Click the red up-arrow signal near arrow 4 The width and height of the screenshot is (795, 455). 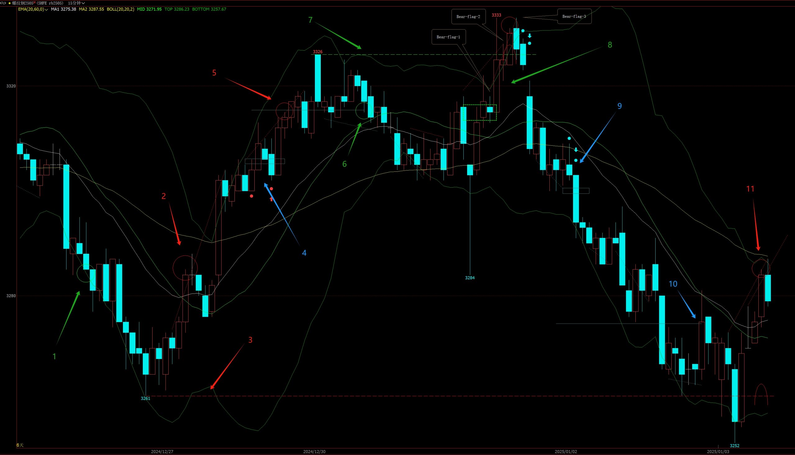pos(271,199)
